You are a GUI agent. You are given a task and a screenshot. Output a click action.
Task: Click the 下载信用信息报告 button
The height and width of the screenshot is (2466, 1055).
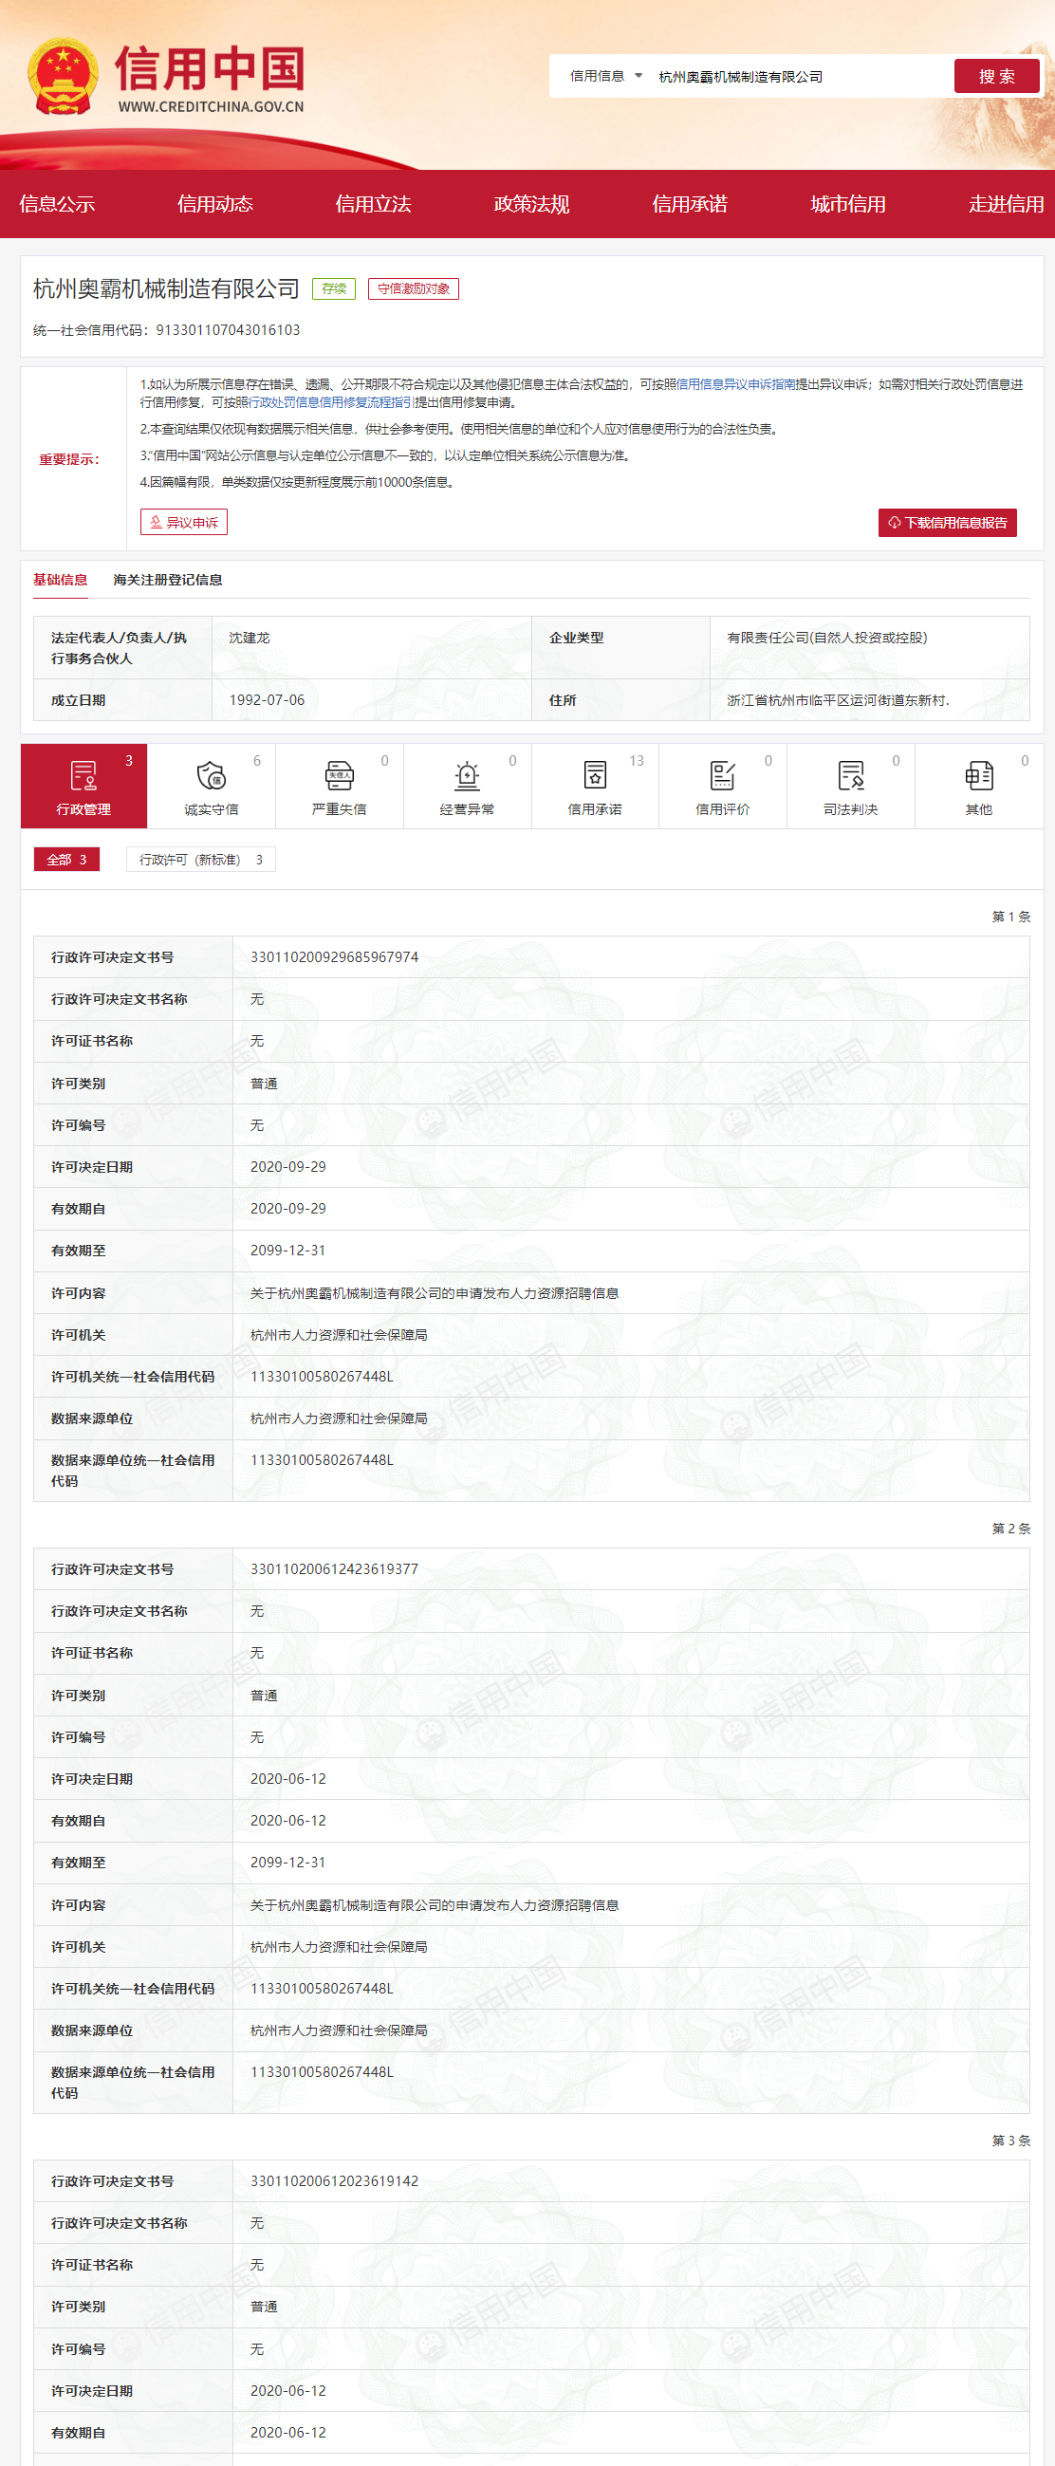(x=947, y=523)
